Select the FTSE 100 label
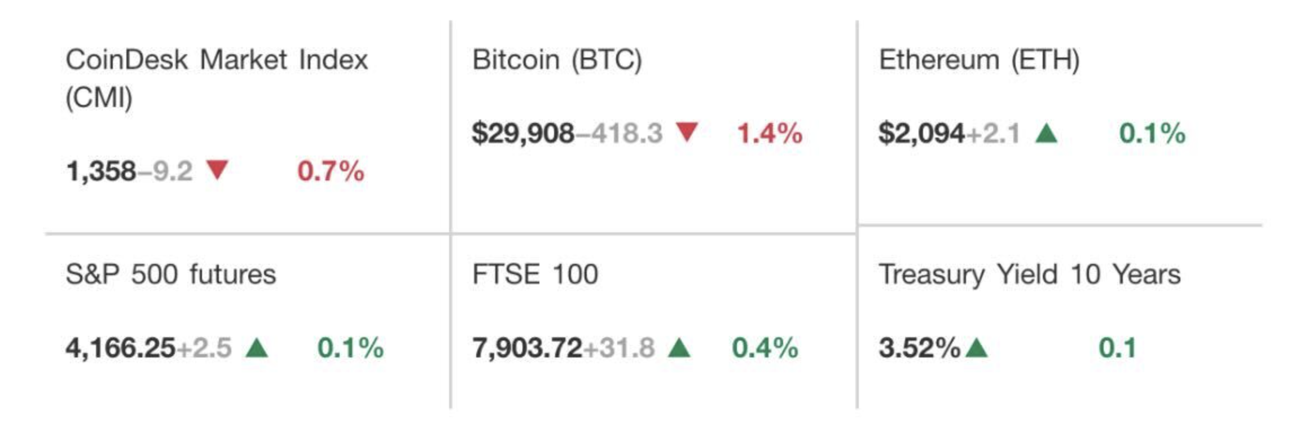The height and width of the screenshot is (433, 1300). pos(535,275)
